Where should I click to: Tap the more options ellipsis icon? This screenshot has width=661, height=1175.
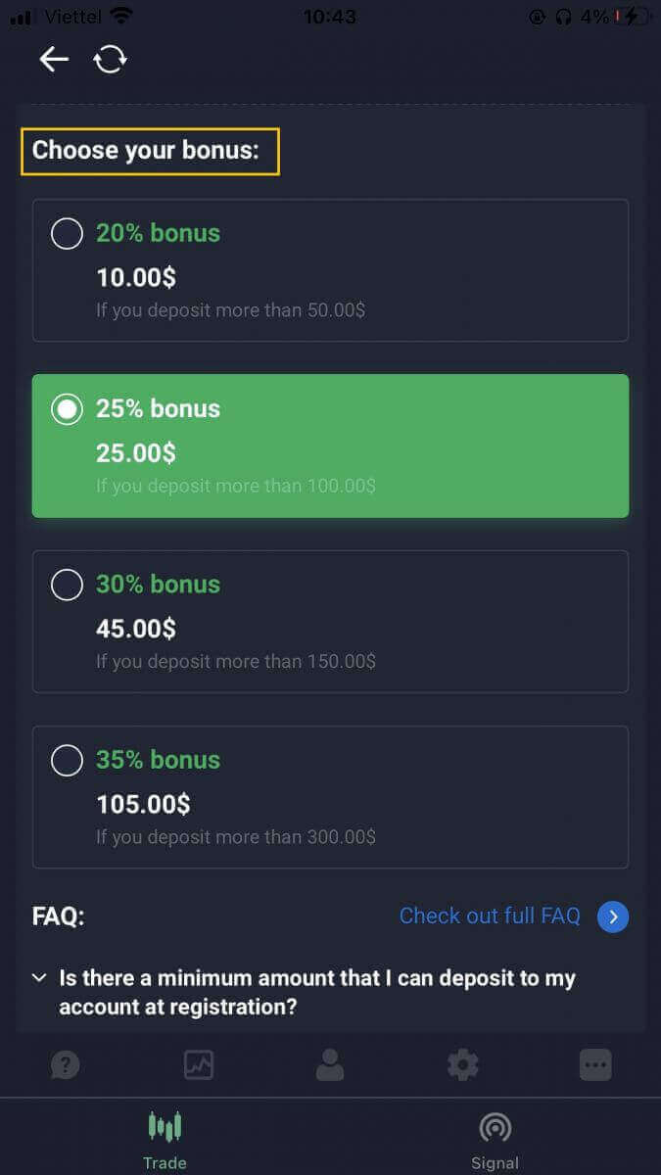tap(595, 1064)
